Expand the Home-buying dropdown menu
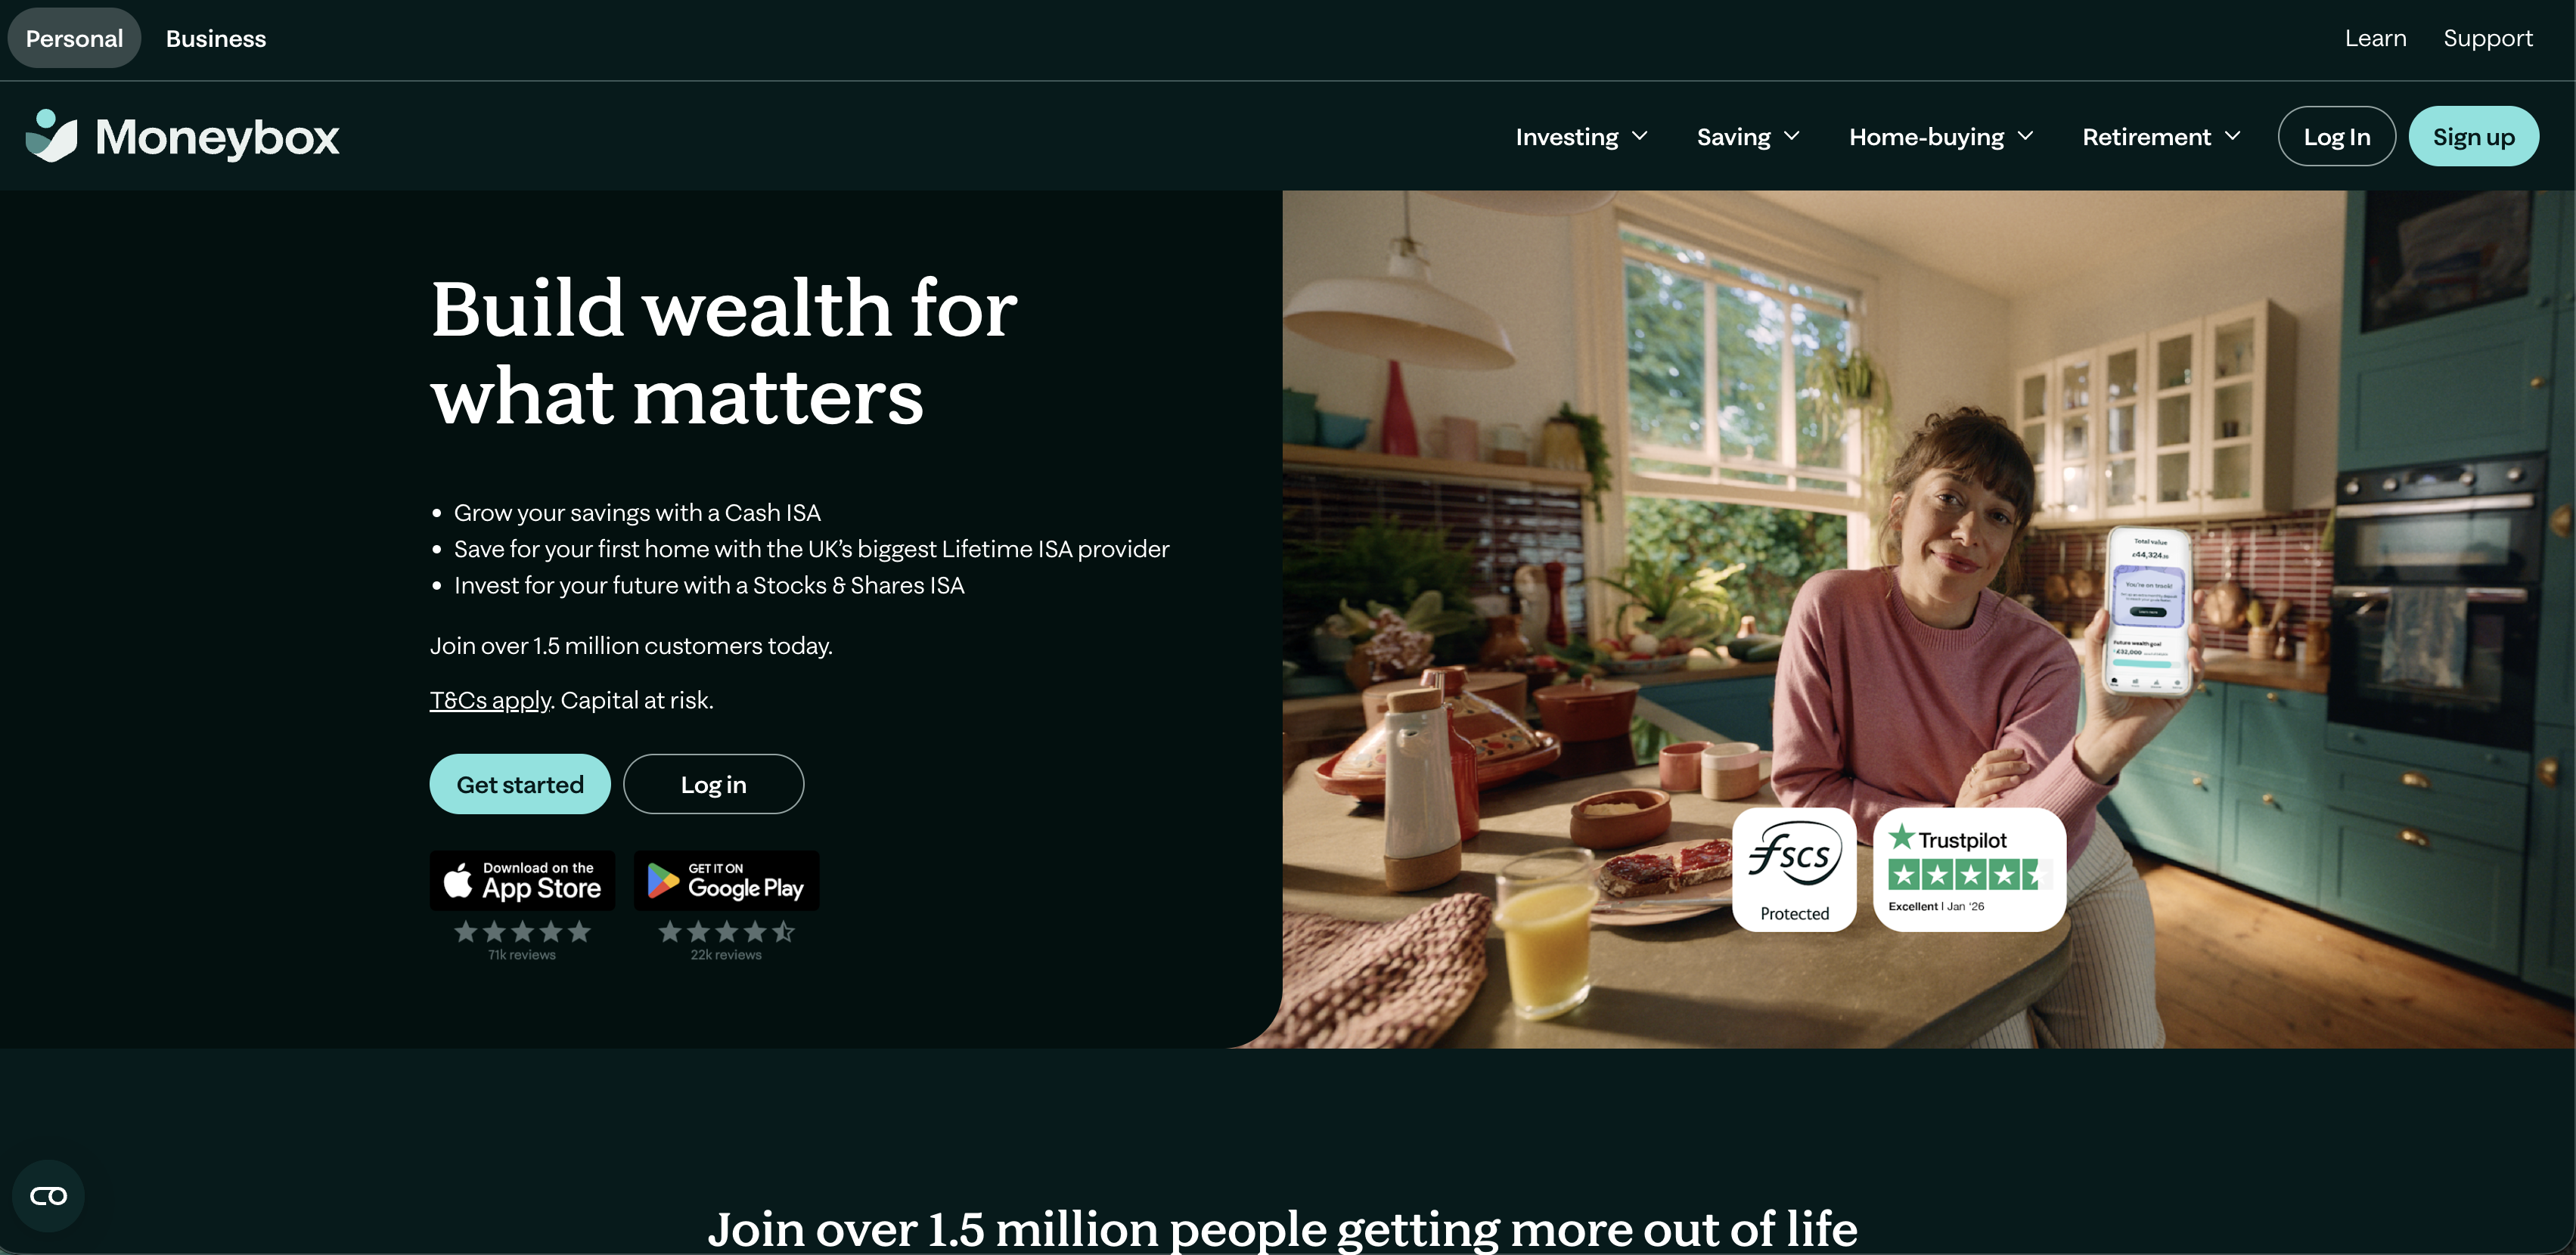 point(1941,137)
